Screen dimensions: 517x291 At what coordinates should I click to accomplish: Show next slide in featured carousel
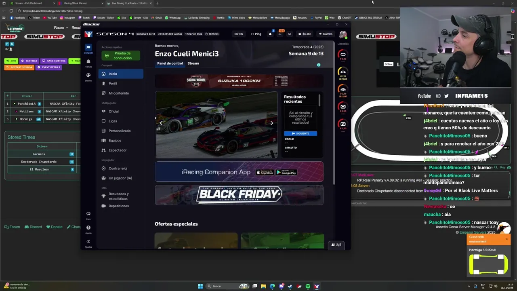(271, 123)
